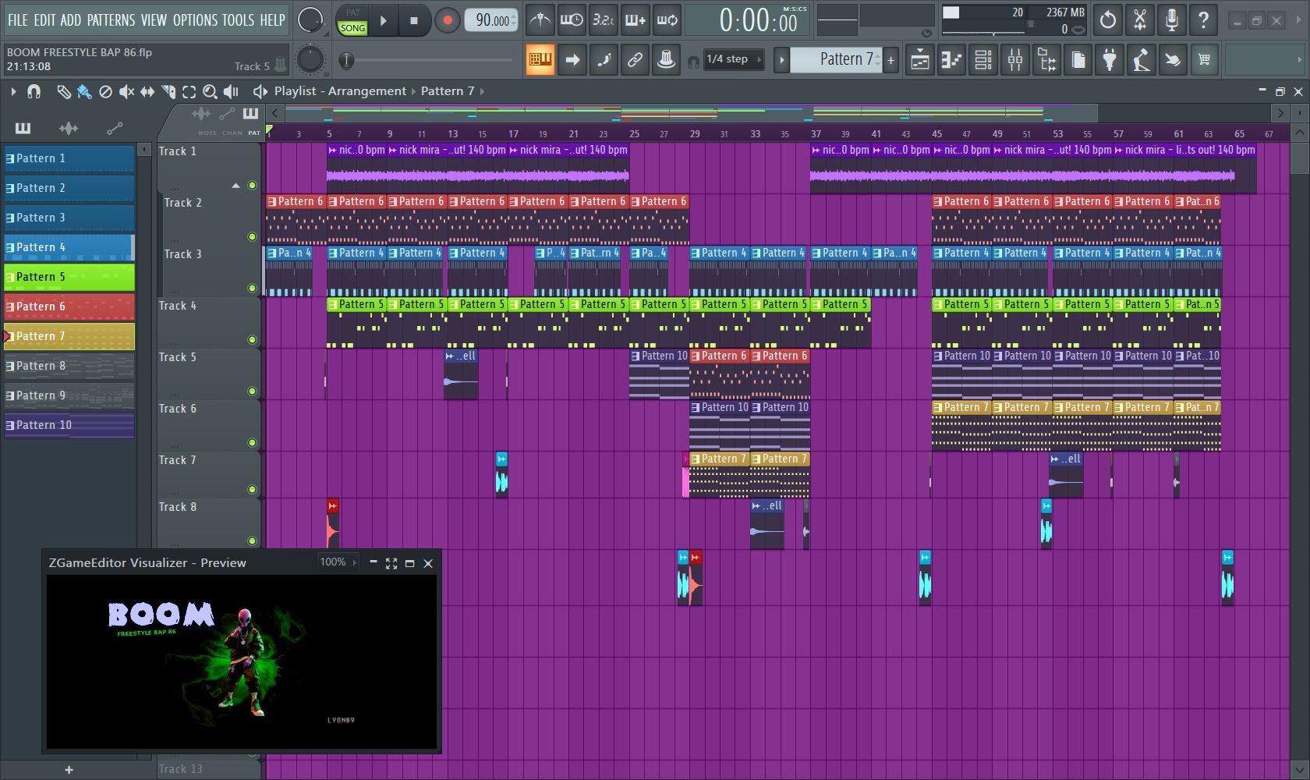The width and height of the screenshot is (1310, 780).
Task: Toggle the Track 4 mute light
Action: (x=252, y=339)
